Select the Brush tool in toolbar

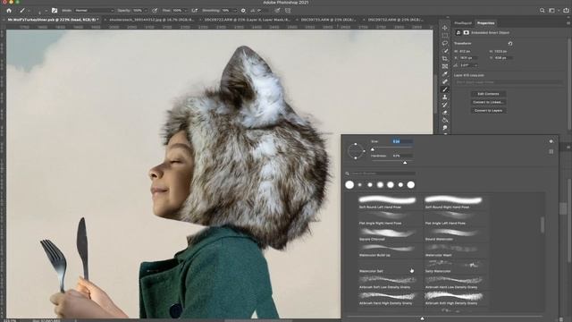tap(445, 89)
